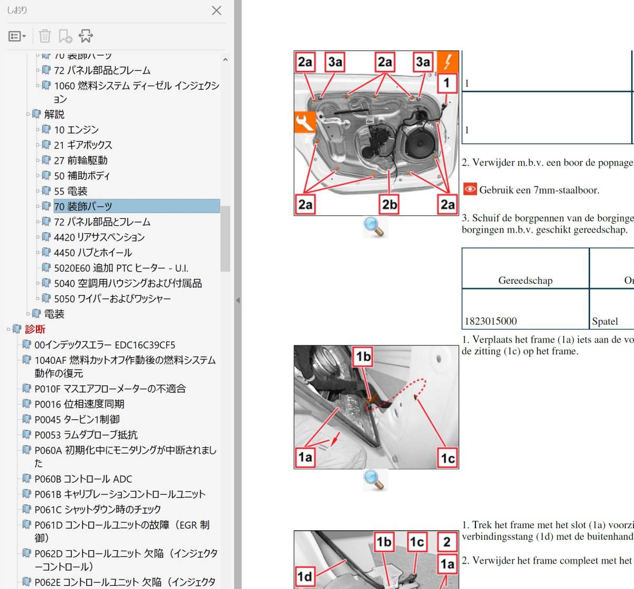Close the しおり bookmarks panel
The height and width of the screenshot is (589, 634).
tap(216, 11)
